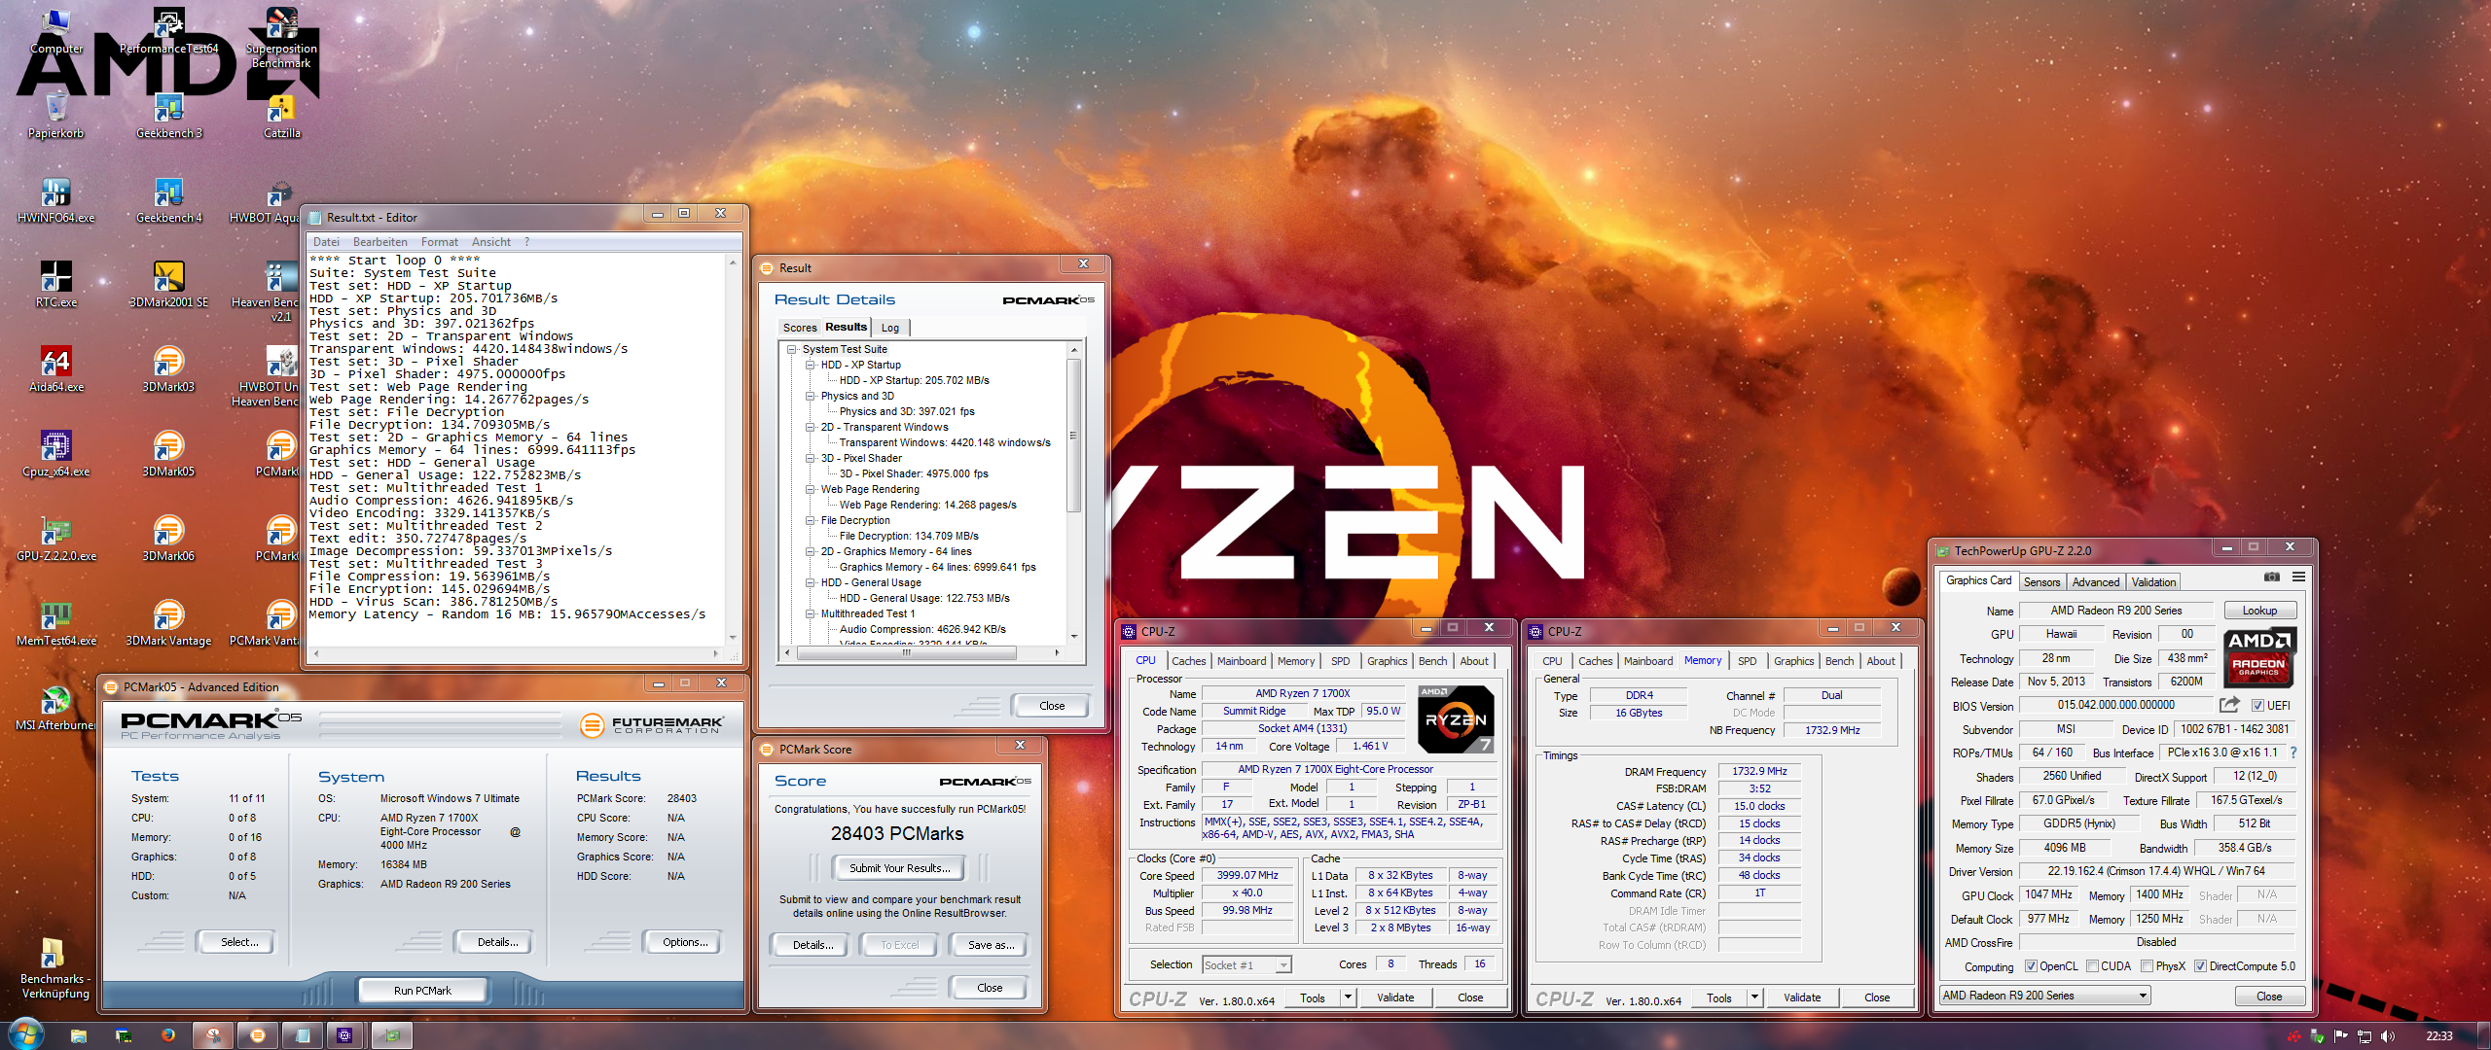2491x1050 pixels.
Task: Collapse the Physics and 3D tree node
Action: pyautogui.click(x=810, y=396)
